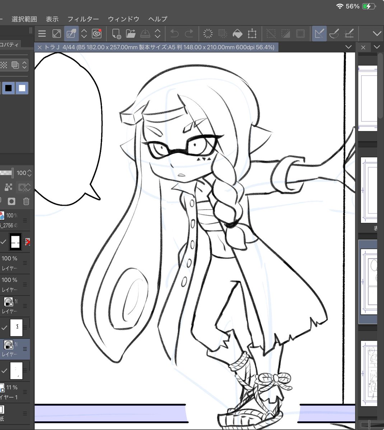Viewport: 384px width, 430px height.
Task: Toggle snap to special ruler icon
Action: coord(334,34)
